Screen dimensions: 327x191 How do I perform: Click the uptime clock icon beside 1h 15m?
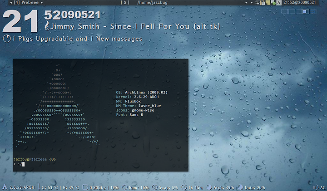tap(184, 187)
